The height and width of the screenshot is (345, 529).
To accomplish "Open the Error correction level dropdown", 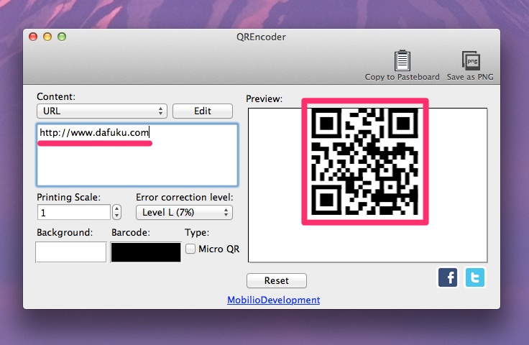I will pos(184,213).
